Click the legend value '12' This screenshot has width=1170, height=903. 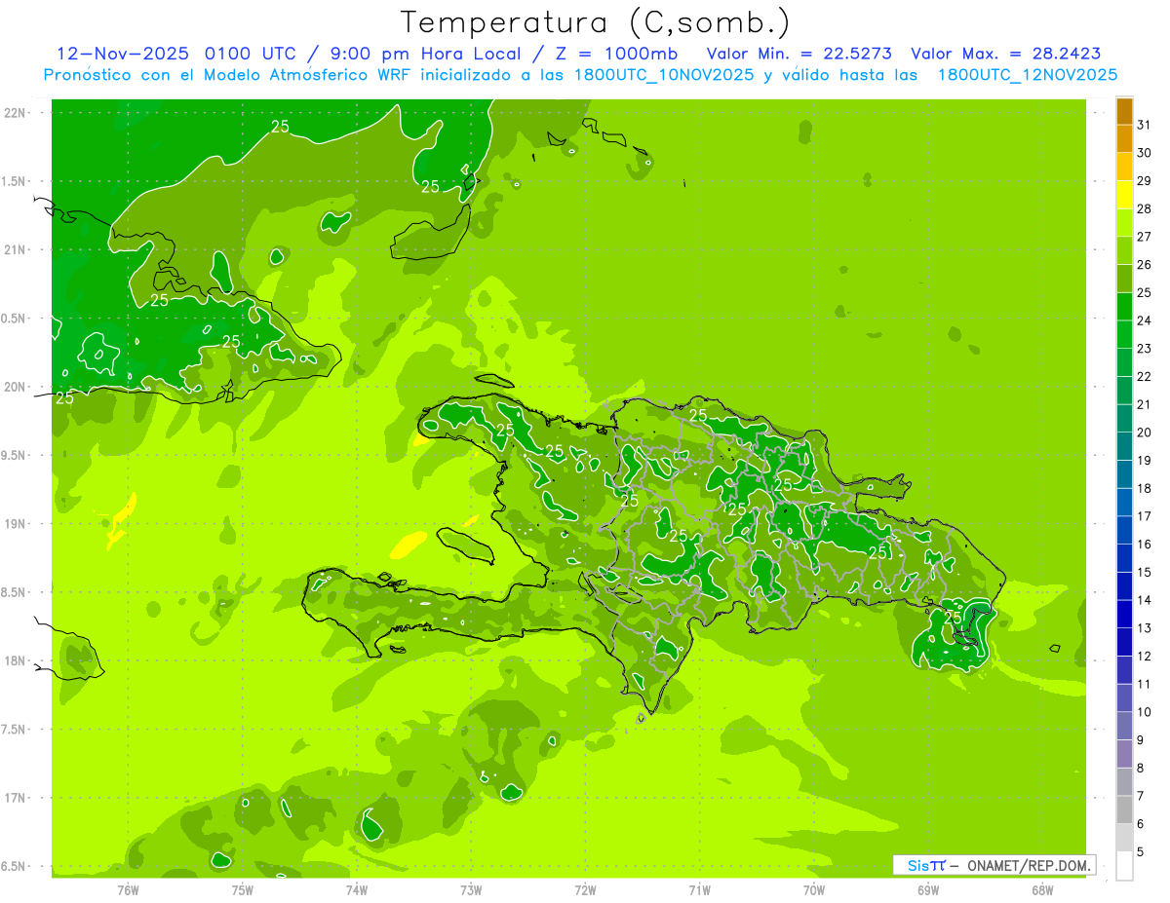tap(1144, 657)
